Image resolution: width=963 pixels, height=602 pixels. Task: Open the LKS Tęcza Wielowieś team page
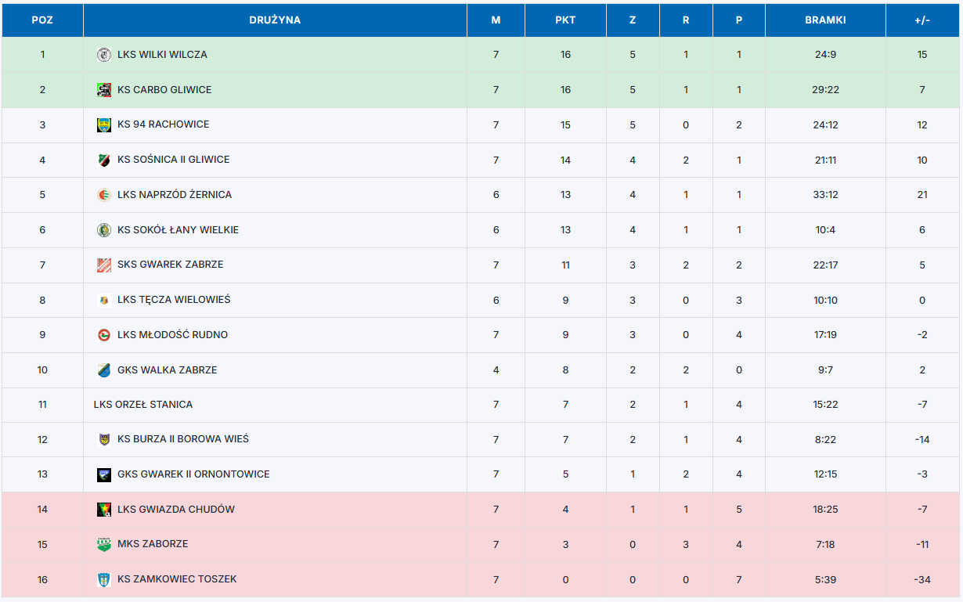[x=174, y=300]
